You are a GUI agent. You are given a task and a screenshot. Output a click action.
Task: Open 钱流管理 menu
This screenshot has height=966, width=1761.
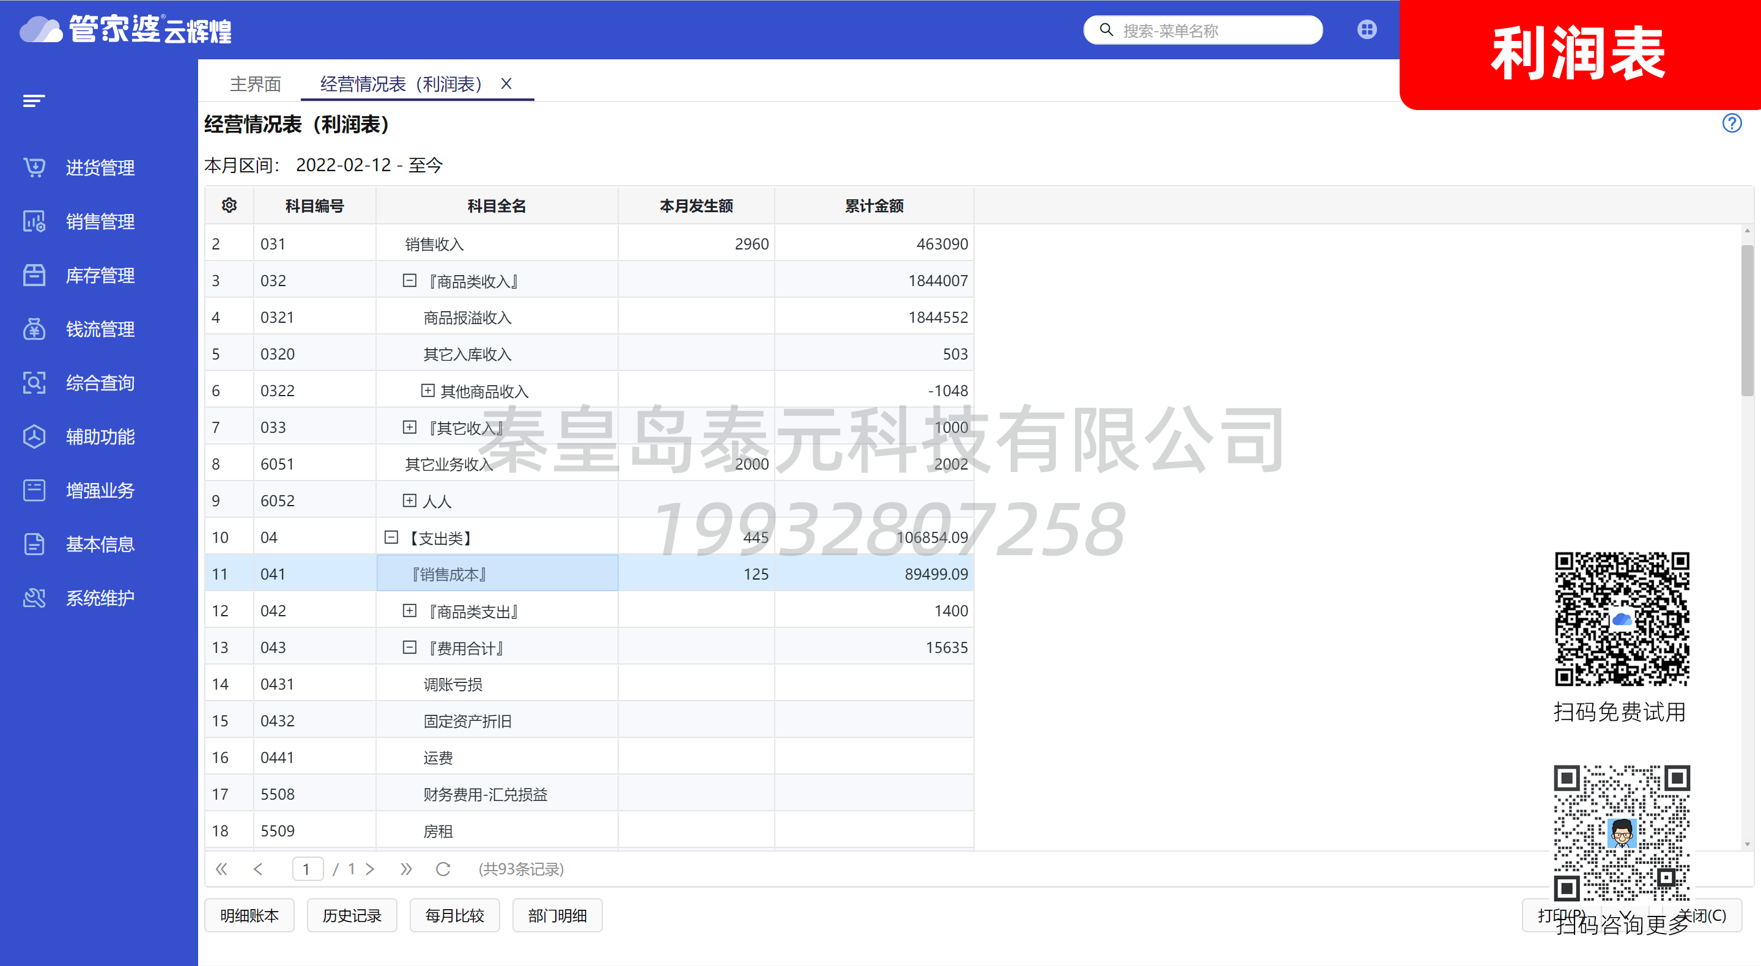pyautogui.click(x=100, y=329)
